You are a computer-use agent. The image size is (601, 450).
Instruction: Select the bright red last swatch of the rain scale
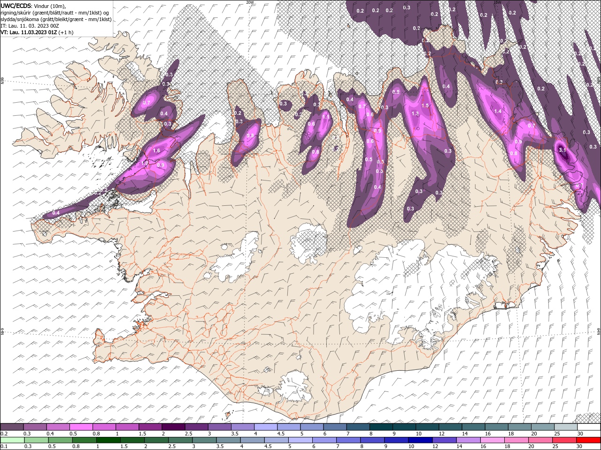[x=589, y=440]
